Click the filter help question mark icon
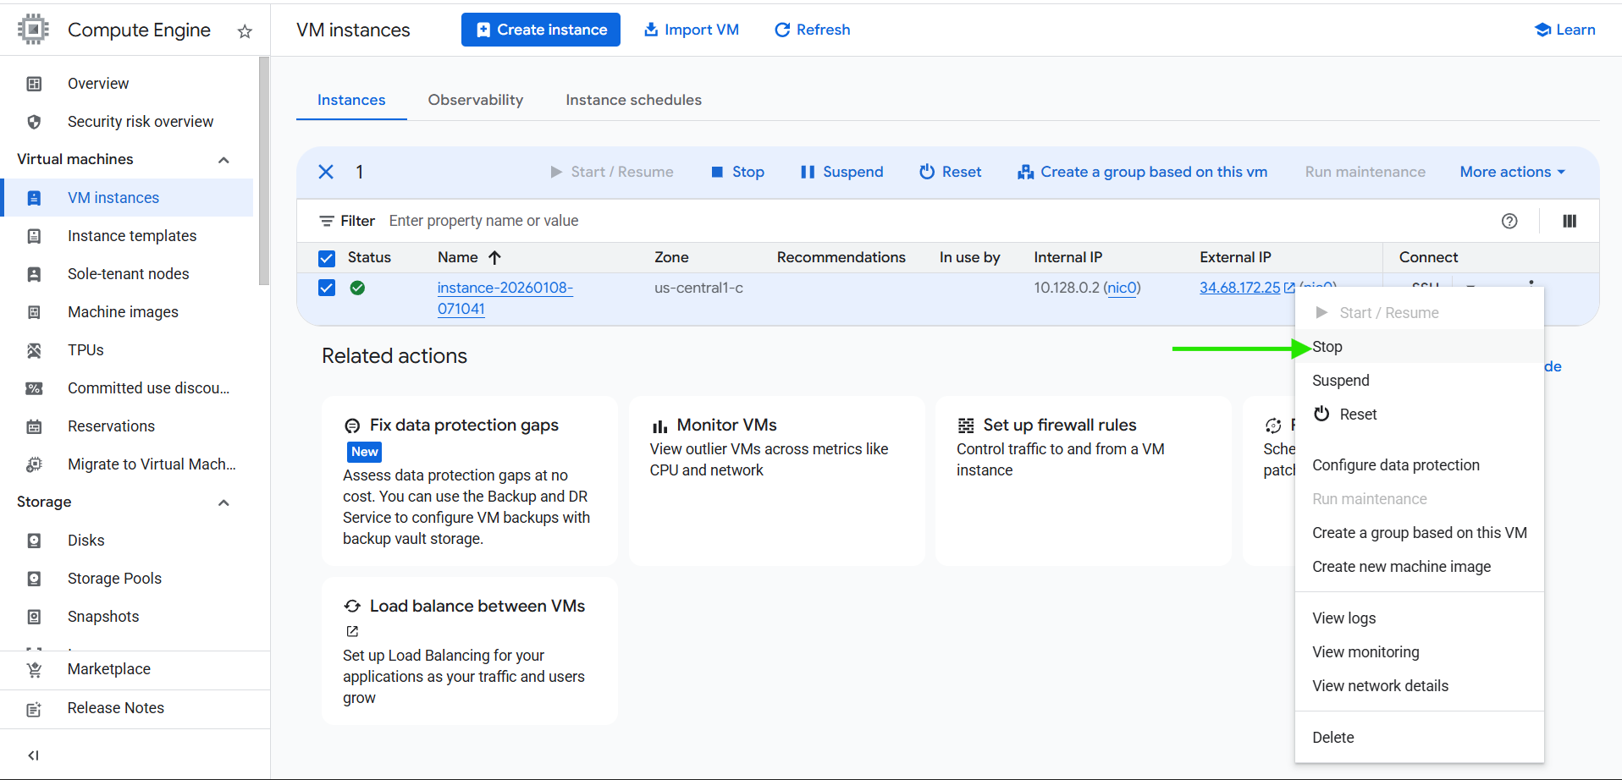The height and width of the screenshot is (780, 1622). 1509,221
